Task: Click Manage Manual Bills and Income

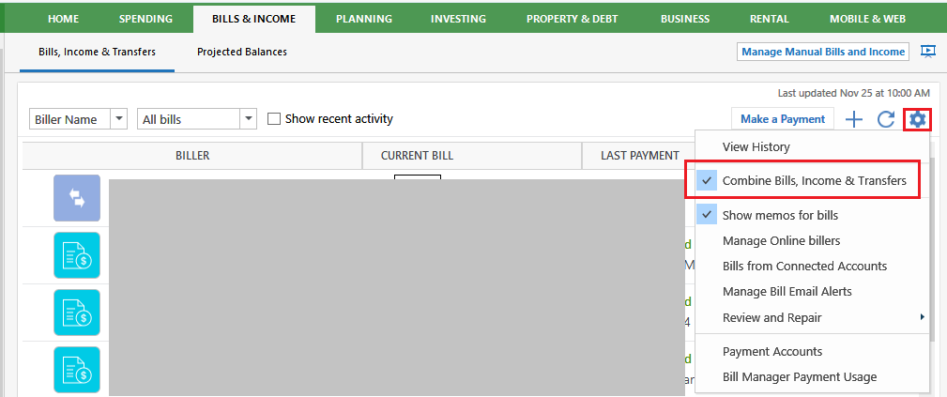Action: pos(824,52)
